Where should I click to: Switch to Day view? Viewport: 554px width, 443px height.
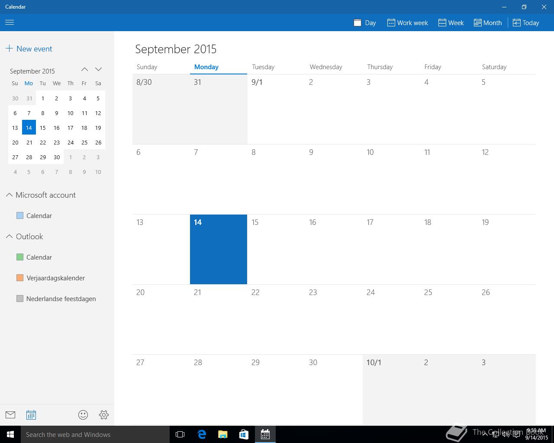pos(365,23)
